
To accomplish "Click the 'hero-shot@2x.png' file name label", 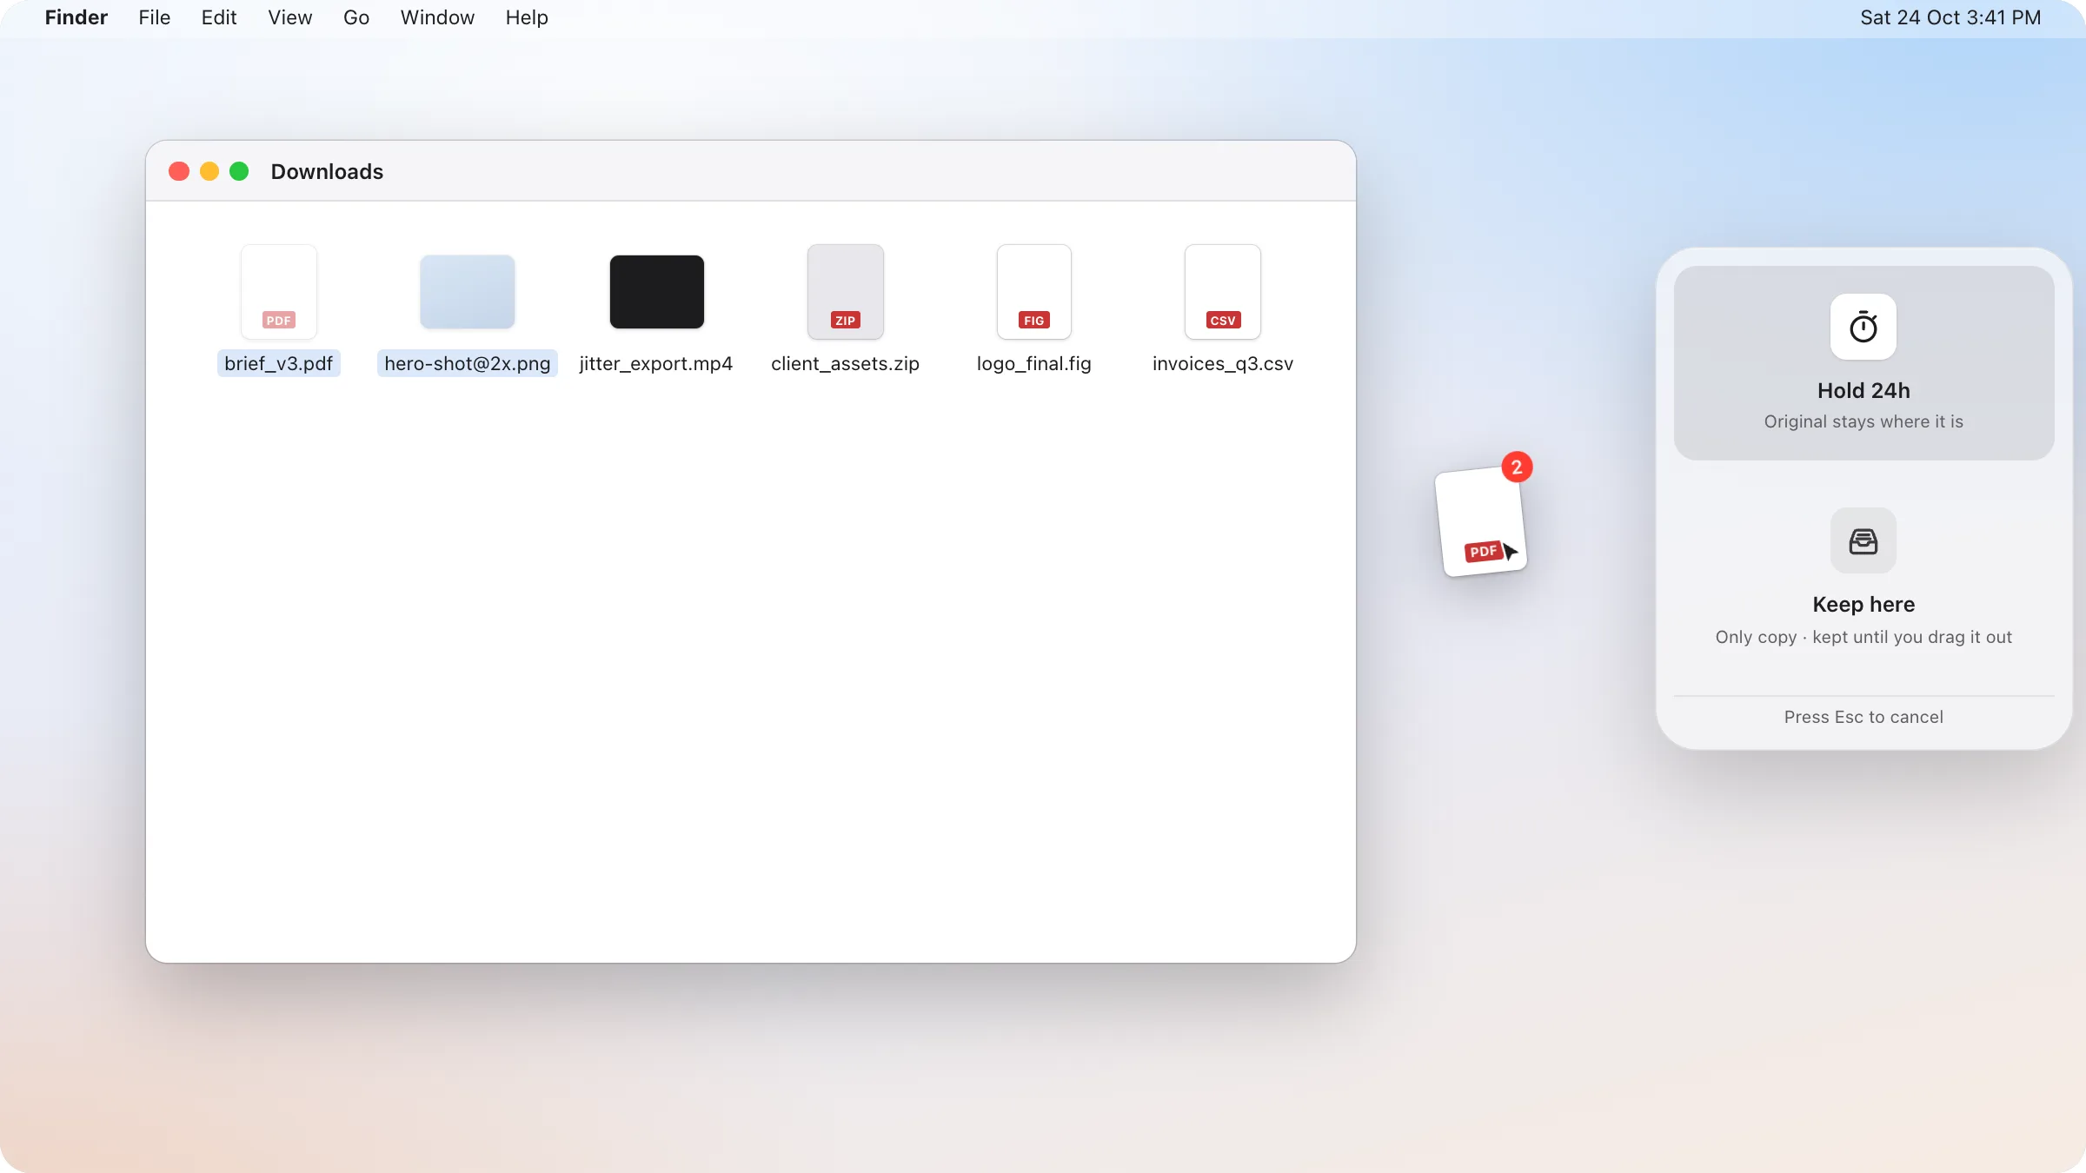I will (468, 363).
